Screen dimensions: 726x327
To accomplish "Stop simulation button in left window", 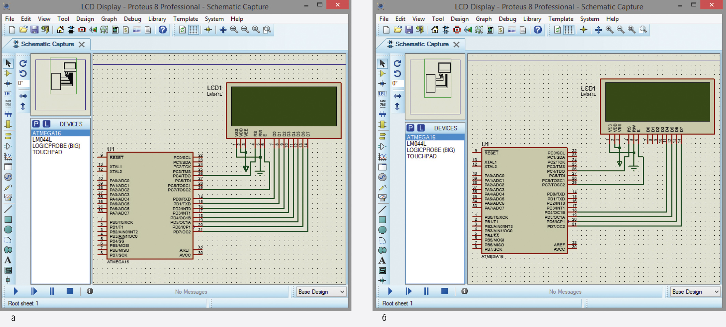I will coord(70,291).
